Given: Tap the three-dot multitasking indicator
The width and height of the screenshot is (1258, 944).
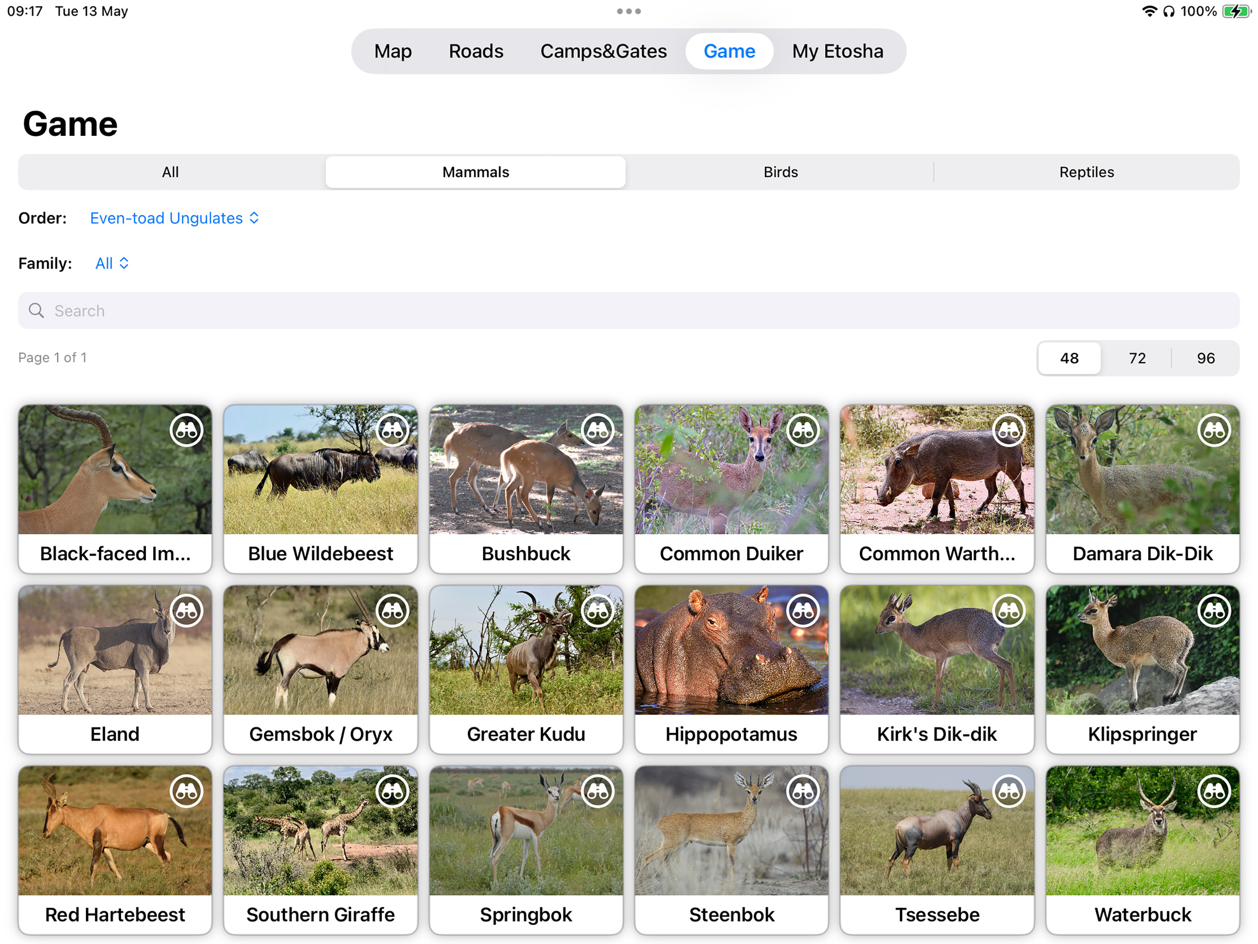Looking at the screenshot, I should pyautogui.click(x=629, y=11).
